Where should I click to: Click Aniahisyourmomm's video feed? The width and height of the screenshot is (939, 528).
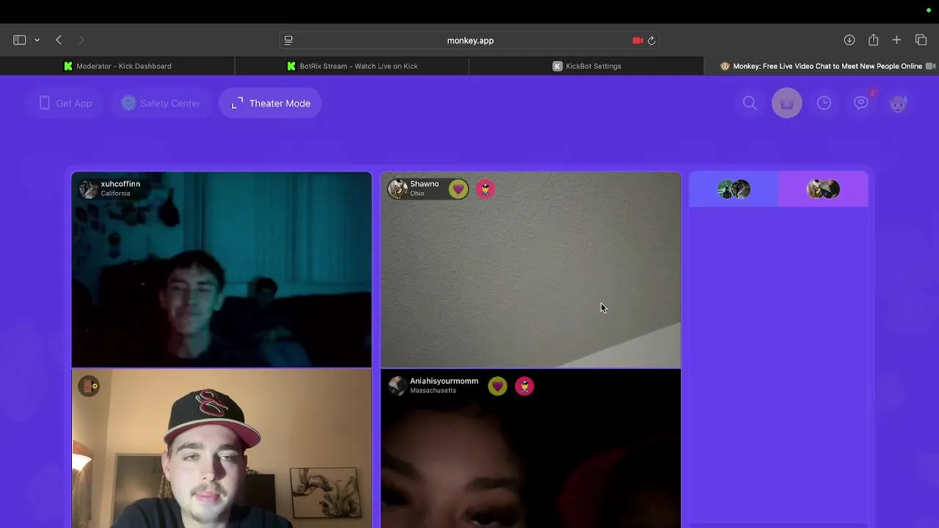coord(530,448)
